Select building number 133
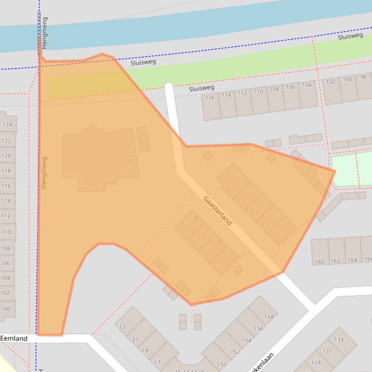 [x=339, y=339]
